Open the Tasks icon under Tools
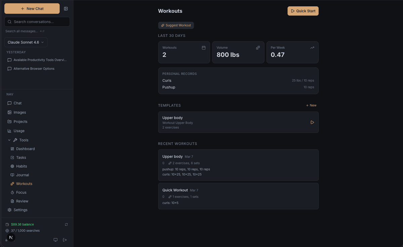The image size is (403, 247). tap(12, 157)
